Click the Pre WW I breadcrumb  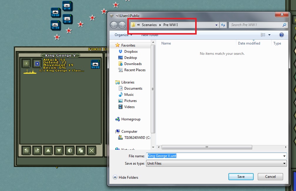[x=170, y=25]
